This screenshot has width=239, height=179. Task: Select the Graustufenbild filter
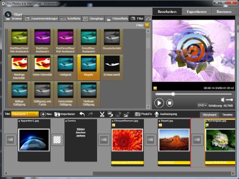112,41
